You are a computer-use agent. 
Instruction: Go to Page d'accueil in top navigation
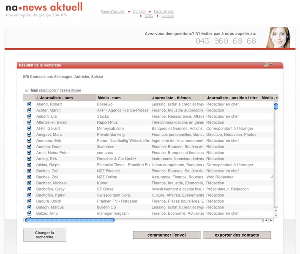(x=112, y=11)
